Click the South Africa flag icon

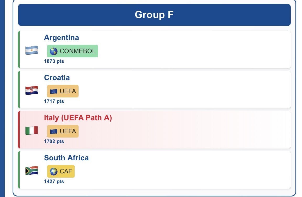32,171
